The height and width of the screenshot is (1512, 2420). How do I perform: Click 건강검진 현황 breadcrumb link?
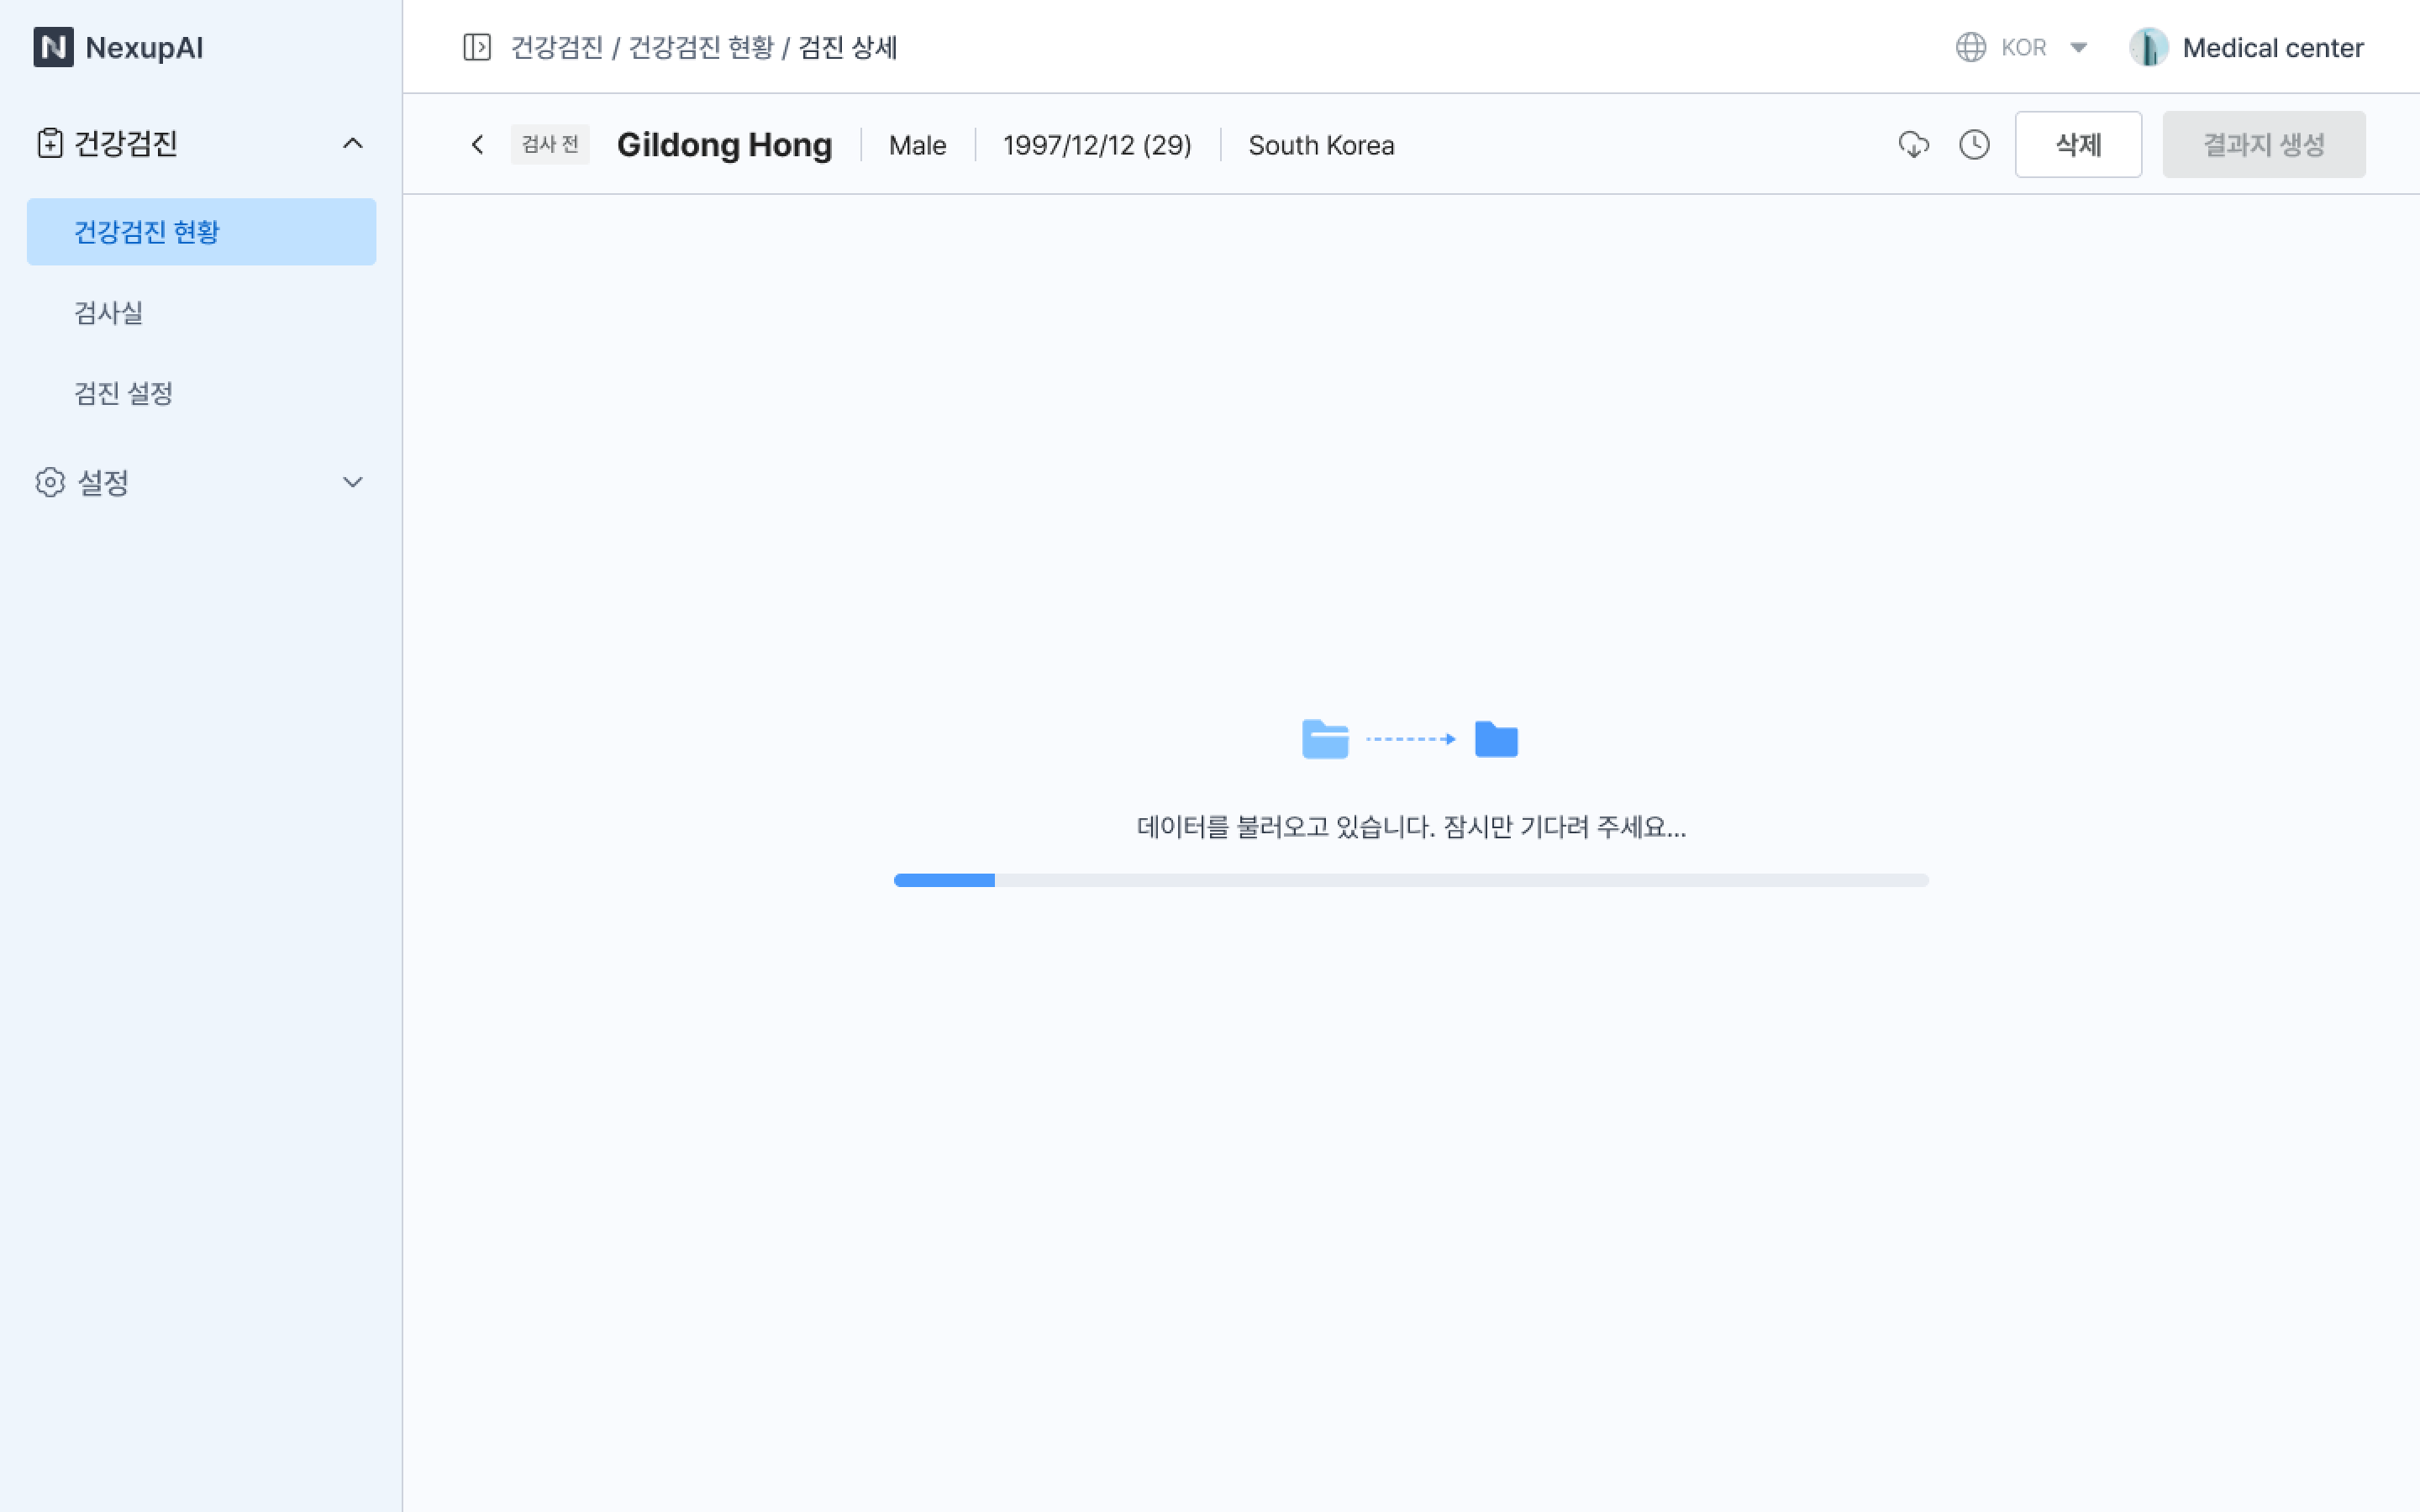(700, 47)
